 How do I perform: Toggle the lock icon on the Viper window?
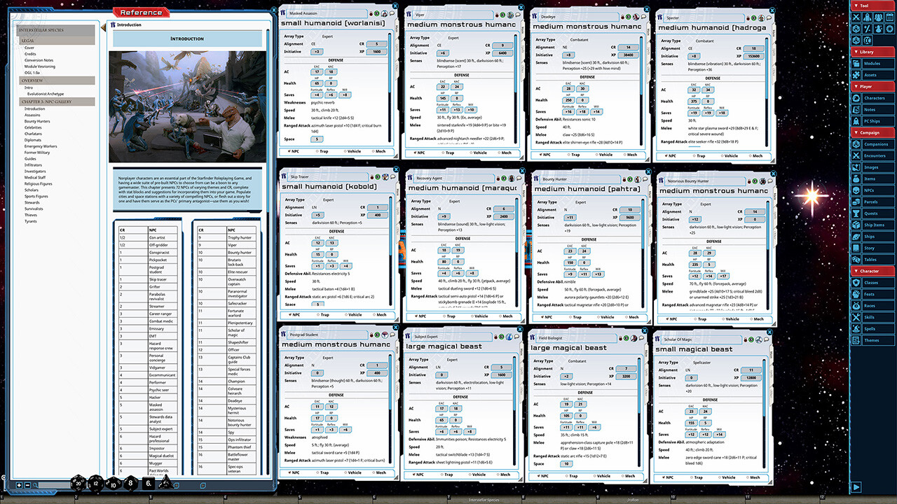(497, 15)
